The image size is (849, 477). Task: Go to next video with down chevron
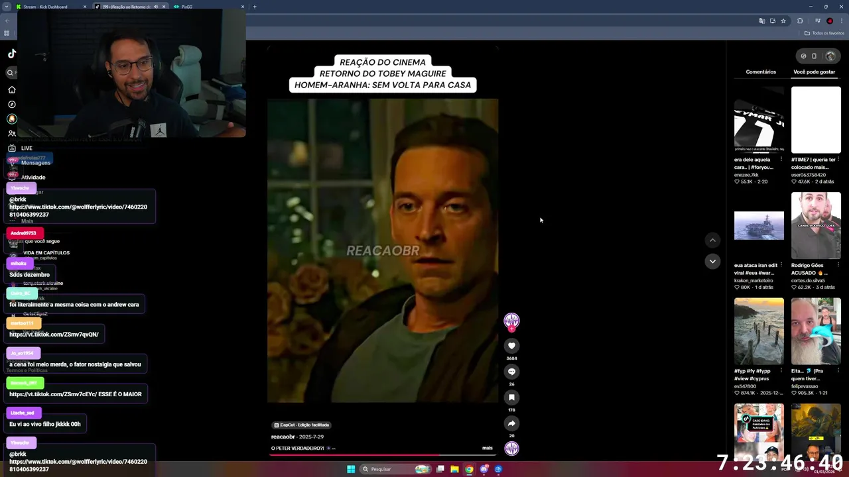(x=712, y=261)
